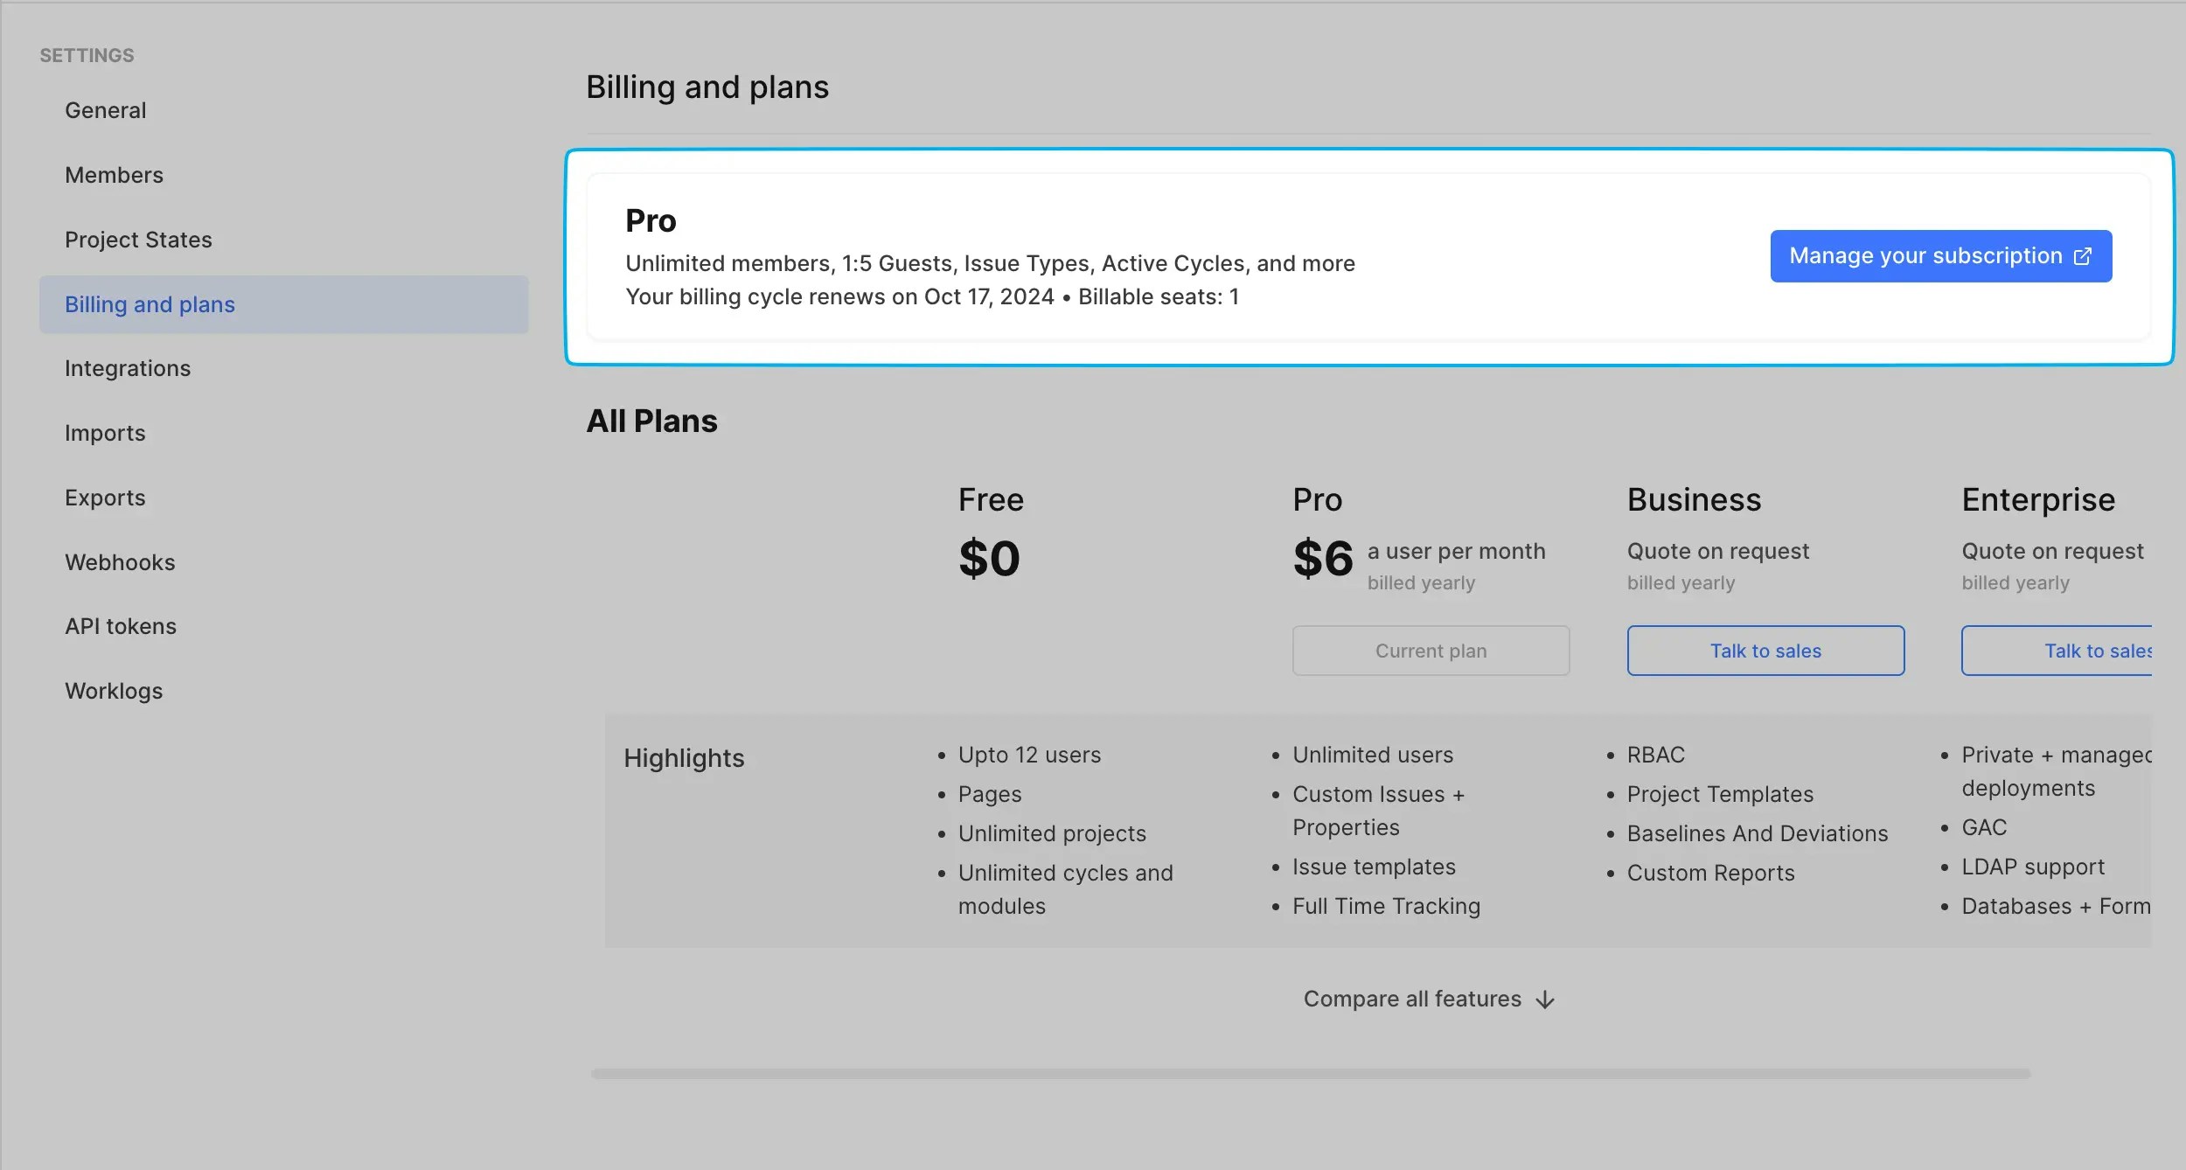Click Talk to sales for the Business plan
This screenshot has width=2186, height=1170.
pyautogui.click(x=1765, y=651)
